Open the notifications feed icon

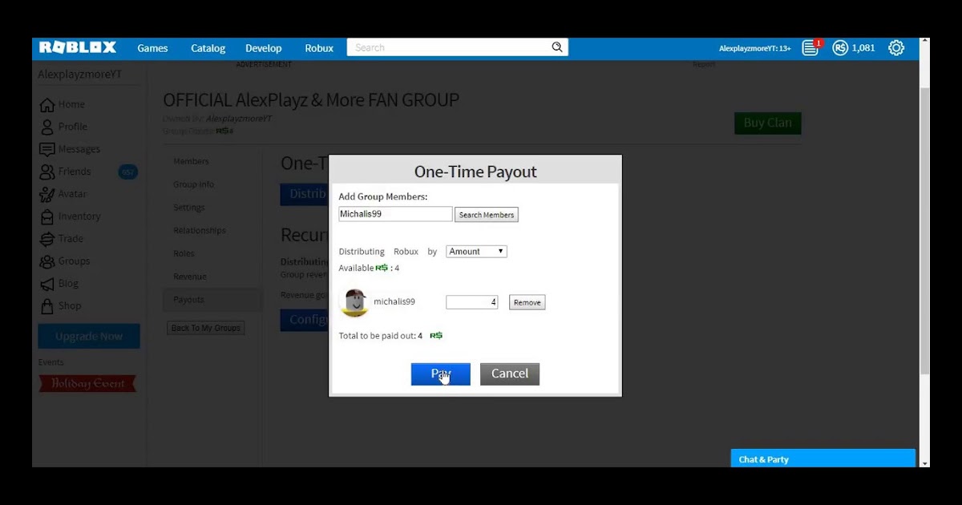[x=810, y=48]
